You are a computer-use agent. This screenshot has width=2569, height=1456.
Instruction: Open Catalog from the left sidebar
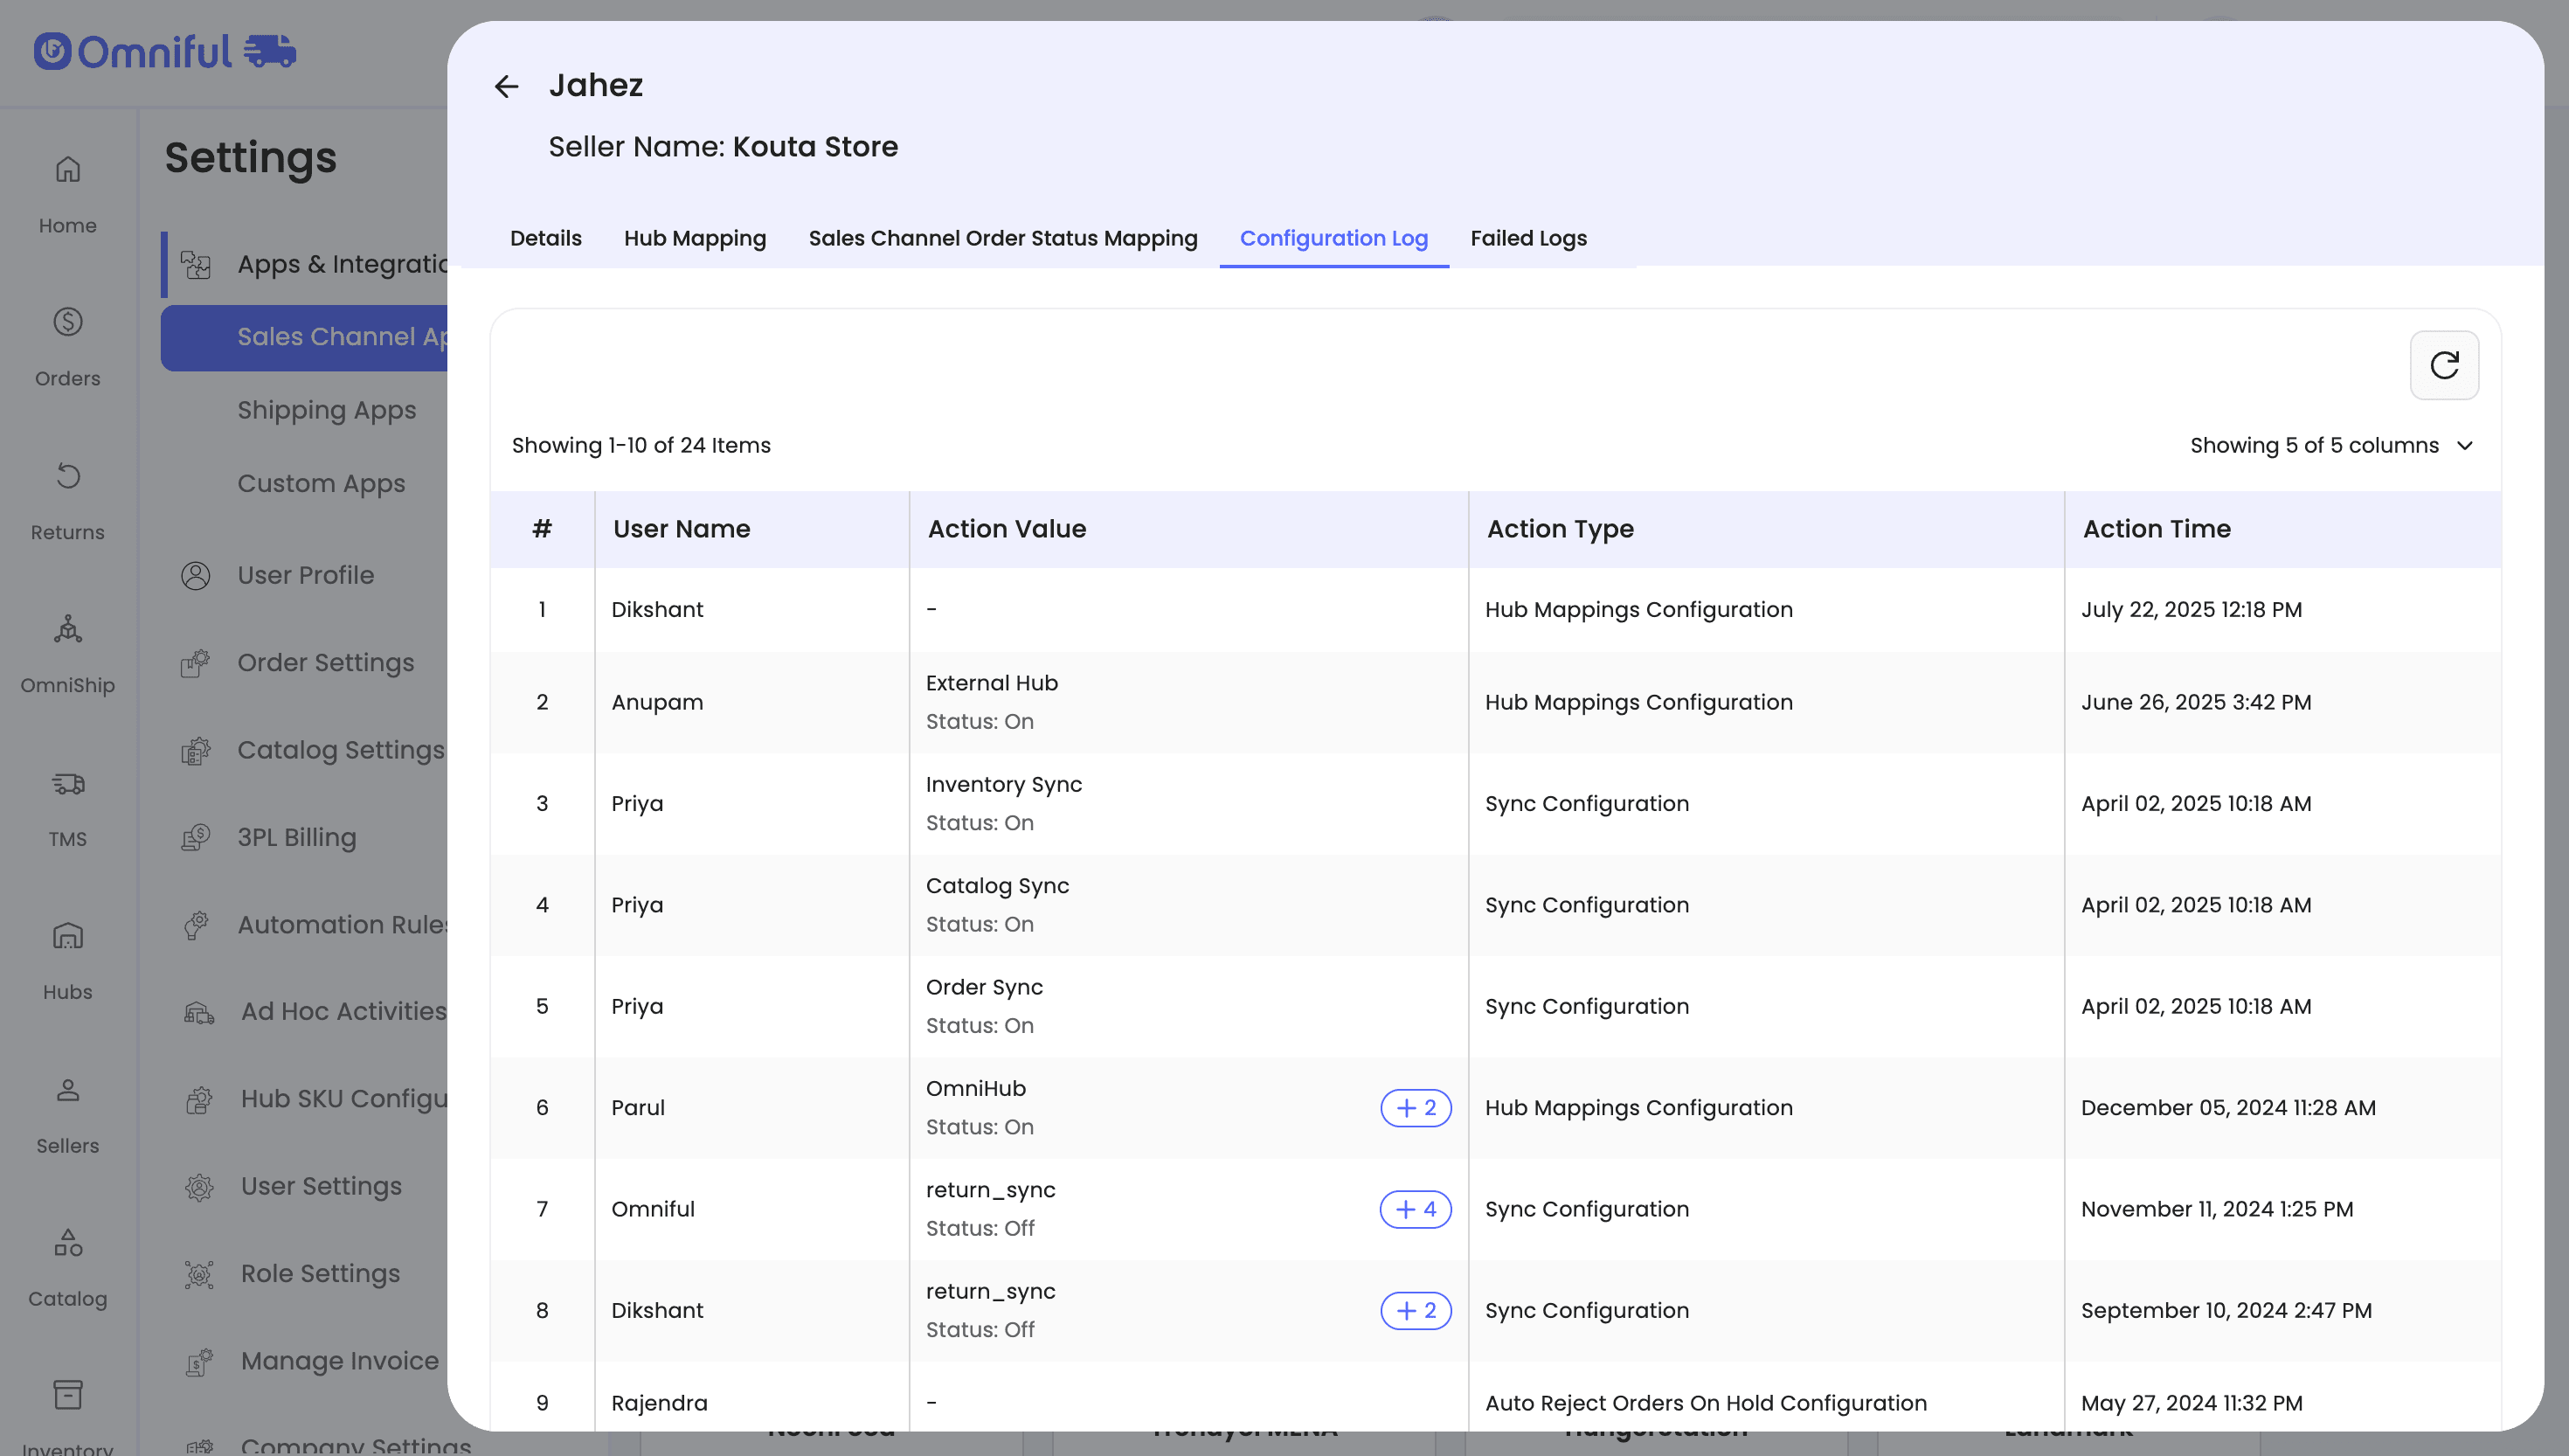[x=68, y=1266]
